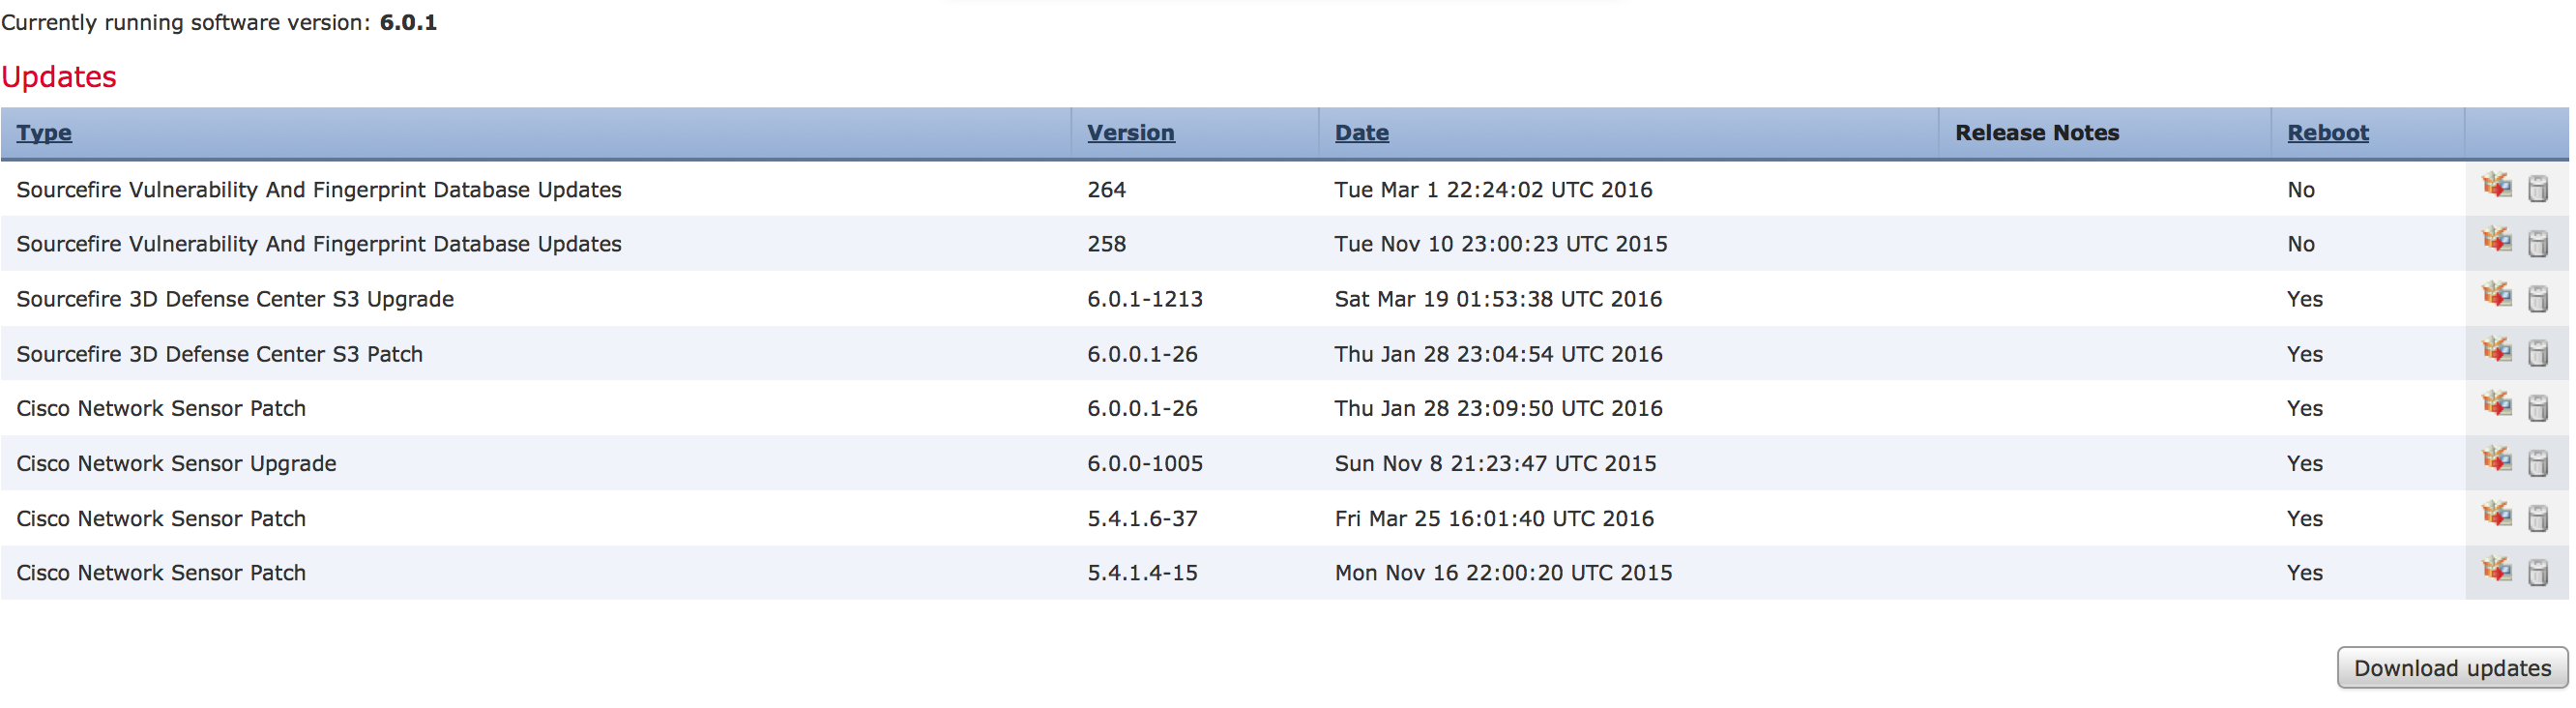This screenshot has width=2576, height=708.
Task: Install Defense Center S3 Upgrade 6.0.1-1213
Action: tap(2496, 296)
